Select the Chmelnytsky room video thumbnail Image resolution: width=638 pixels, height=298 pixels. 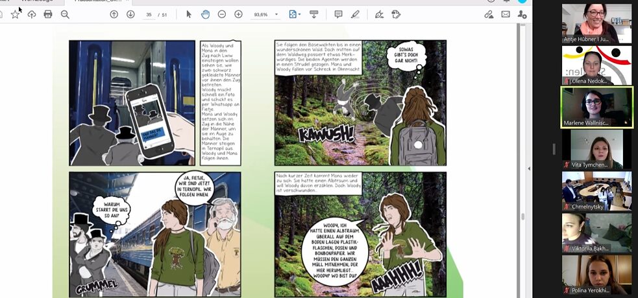[596, 191]
